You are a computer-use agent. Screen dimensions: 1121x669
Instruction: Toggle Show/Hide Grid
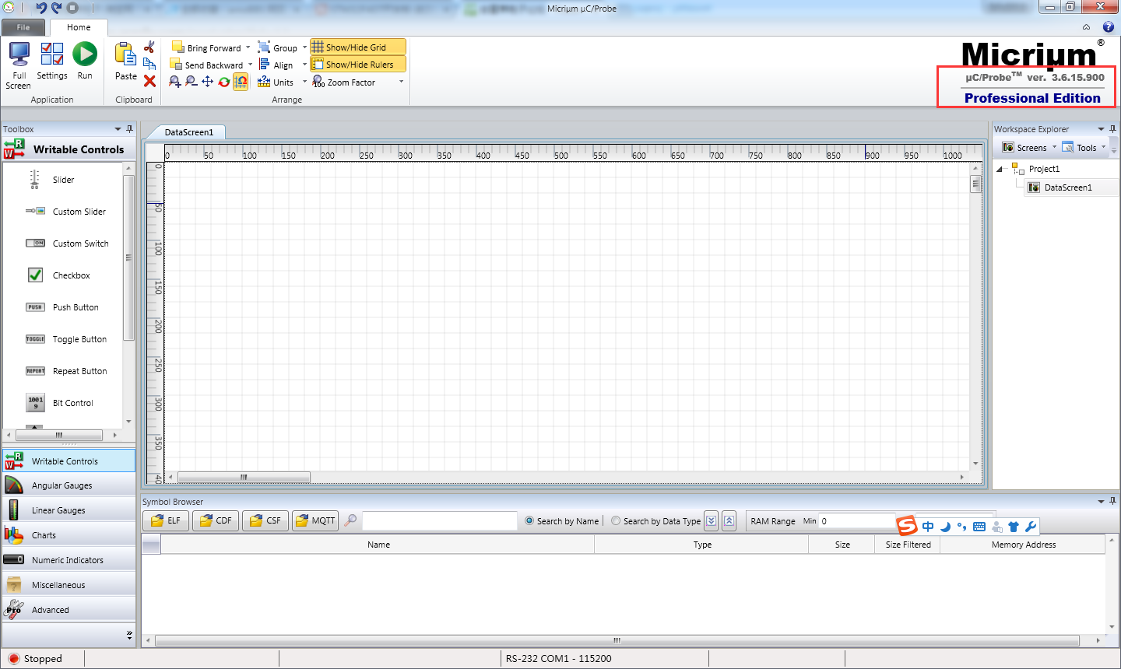(x=357, y=47)
